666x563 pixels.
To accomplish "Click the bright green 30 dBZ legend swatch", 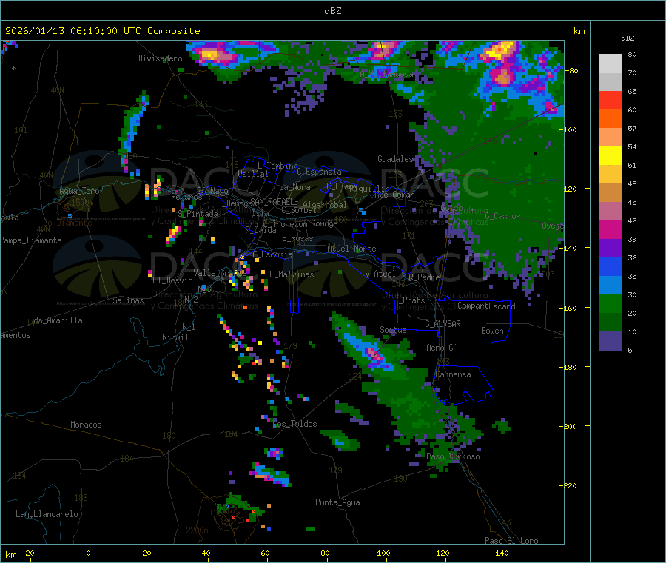I will point(610,303).
